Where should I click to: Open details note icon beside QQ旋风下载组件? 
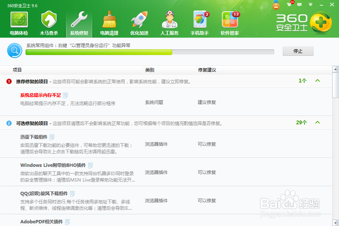click(72, 194)
